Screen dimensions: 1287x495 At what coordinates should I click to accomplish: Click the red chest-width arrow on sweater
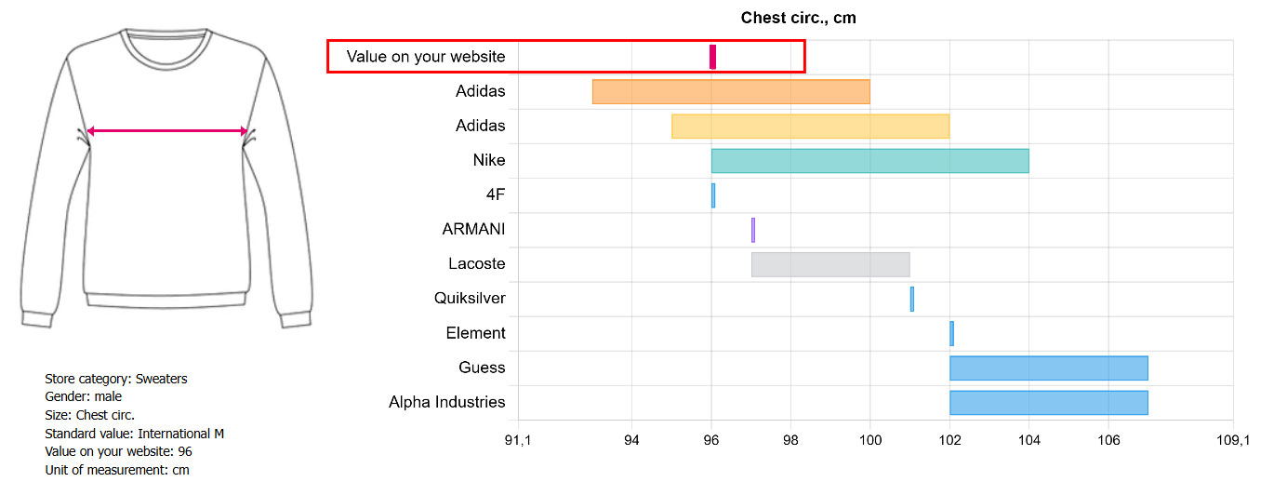coord(167,131)
